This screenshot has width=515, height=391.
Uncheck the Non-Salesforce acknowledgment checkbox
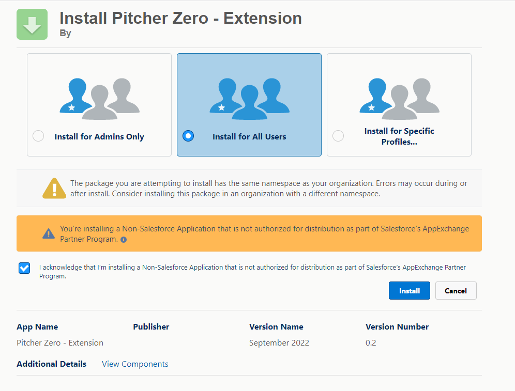coord(24,268)
